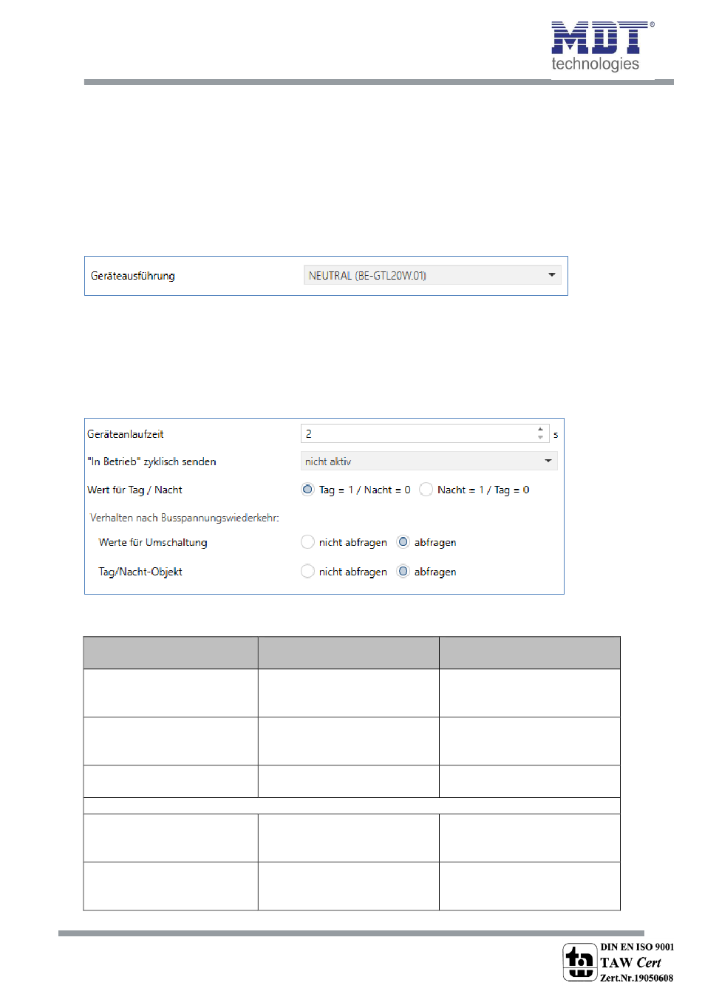Click the Geräteausführung label
This screenshot has height=994, width=702.
click(133, 276)
